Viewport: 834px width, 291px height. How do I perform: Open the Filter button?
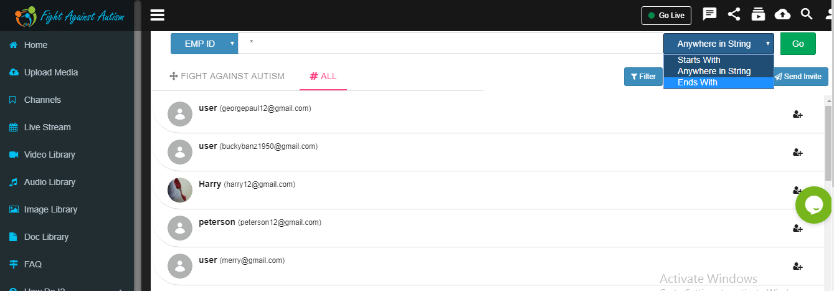pyautogui.click(x=643, y=77)
